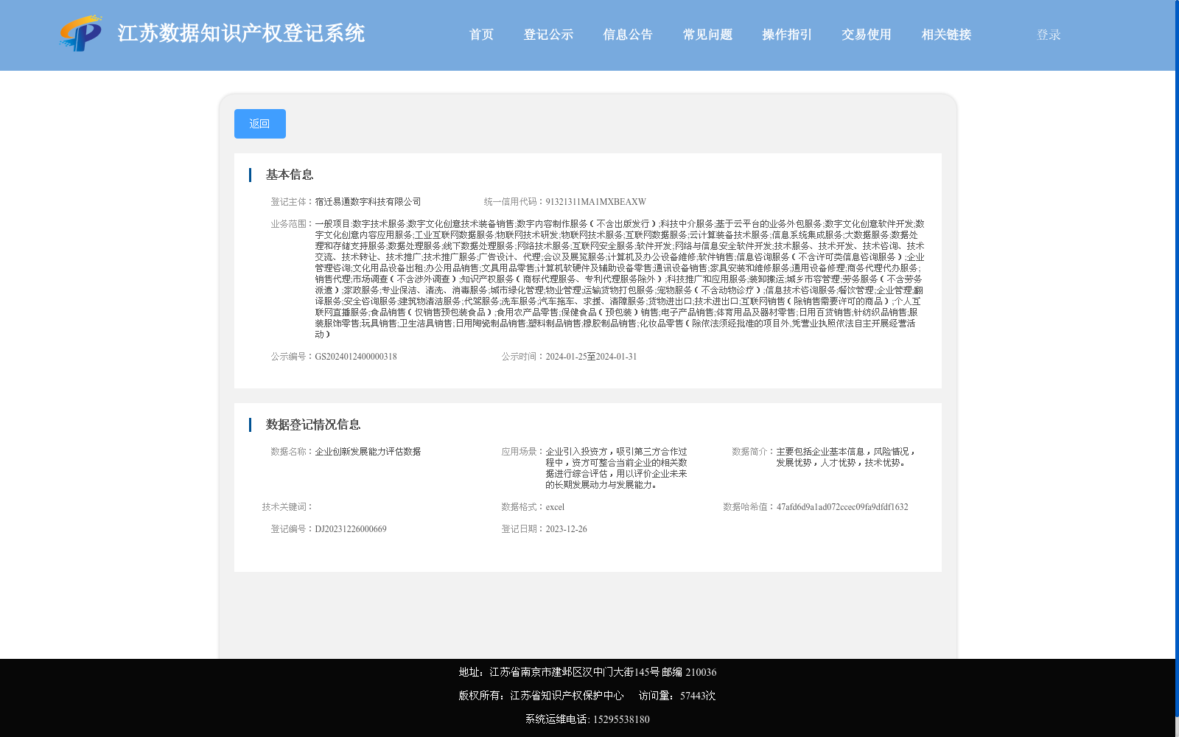Select notice number GS2024012400000318

(356, 357)
